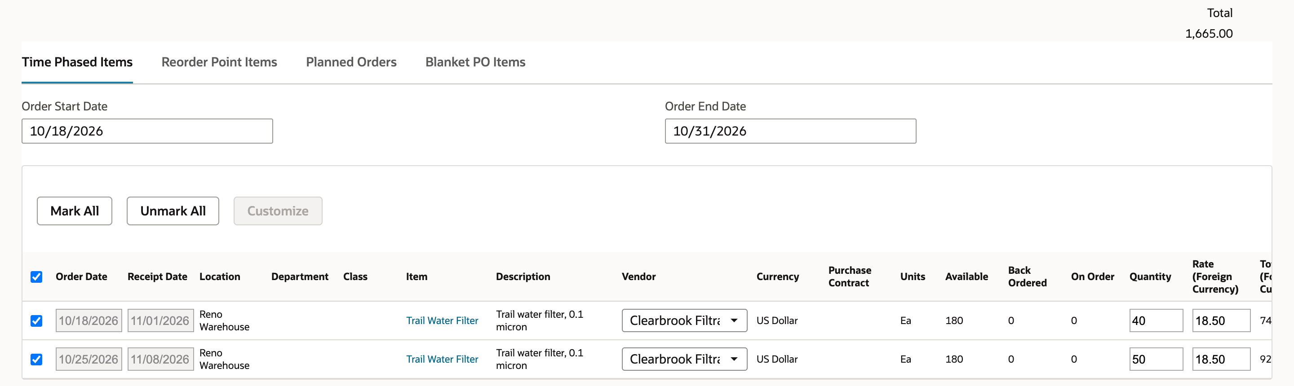Click the Description column header
Screen dimensions: 1294x386
pyautogui.click(x=523, y=276)
